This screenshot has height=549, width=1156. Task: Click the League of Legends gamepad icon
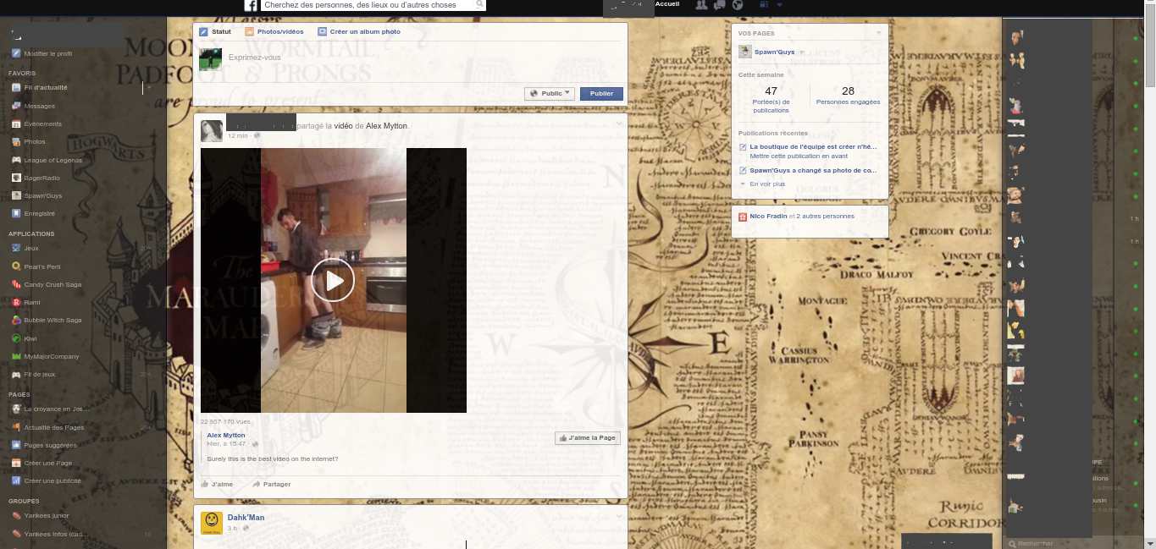[x=16, y=160]
